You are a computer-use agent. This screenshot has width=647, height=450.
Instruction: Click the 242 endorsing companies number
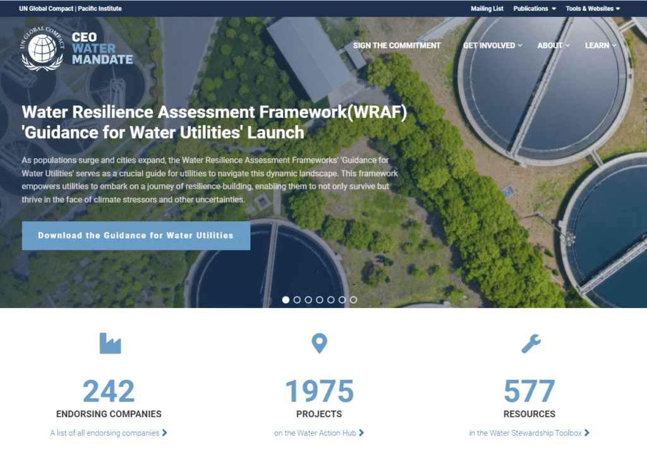coord(109,391)
